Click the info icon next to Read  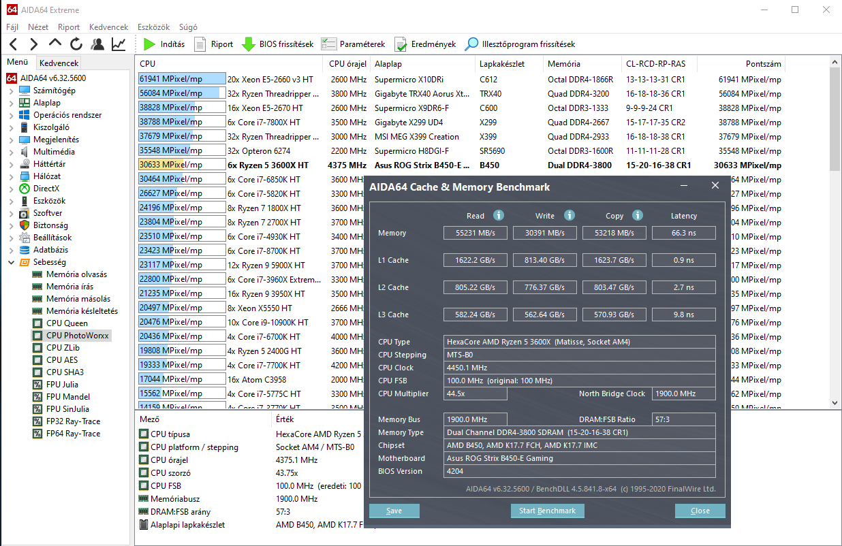498,215
